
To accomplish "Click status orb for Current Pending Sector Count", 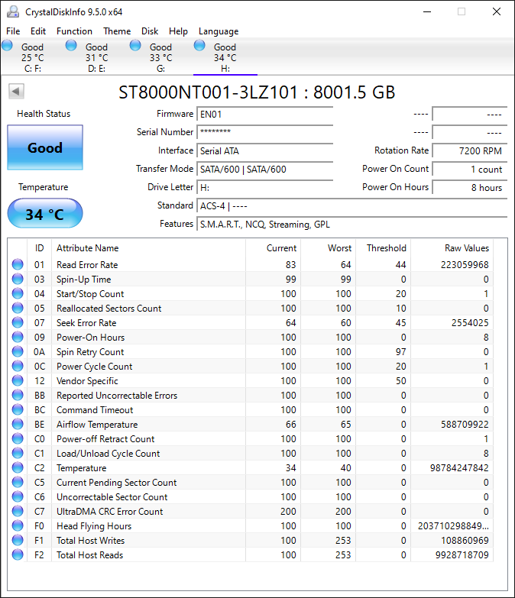I will (18, 482).
